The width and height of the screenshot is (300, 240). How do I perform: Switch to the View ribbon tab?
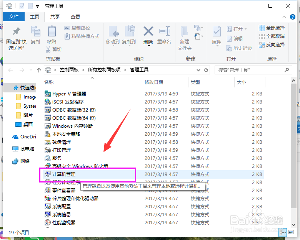pos(75,16)
